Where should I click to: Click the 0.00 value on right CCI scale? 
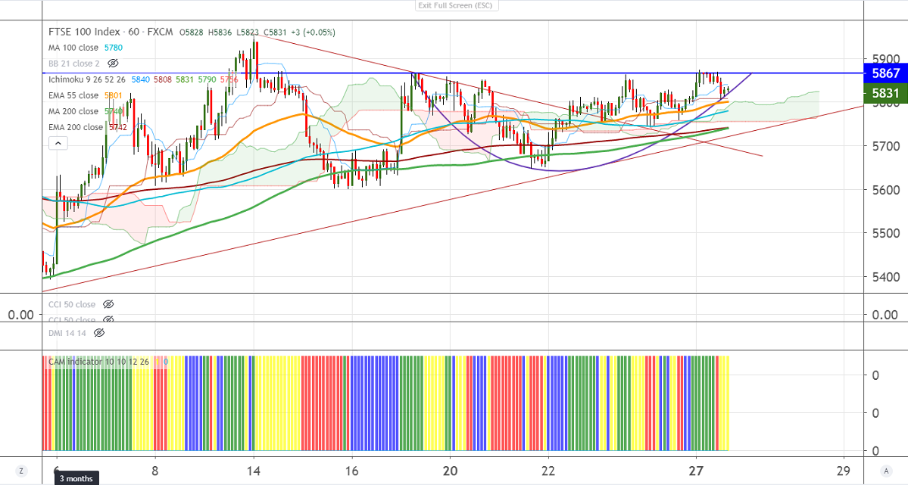coord(885,315)
